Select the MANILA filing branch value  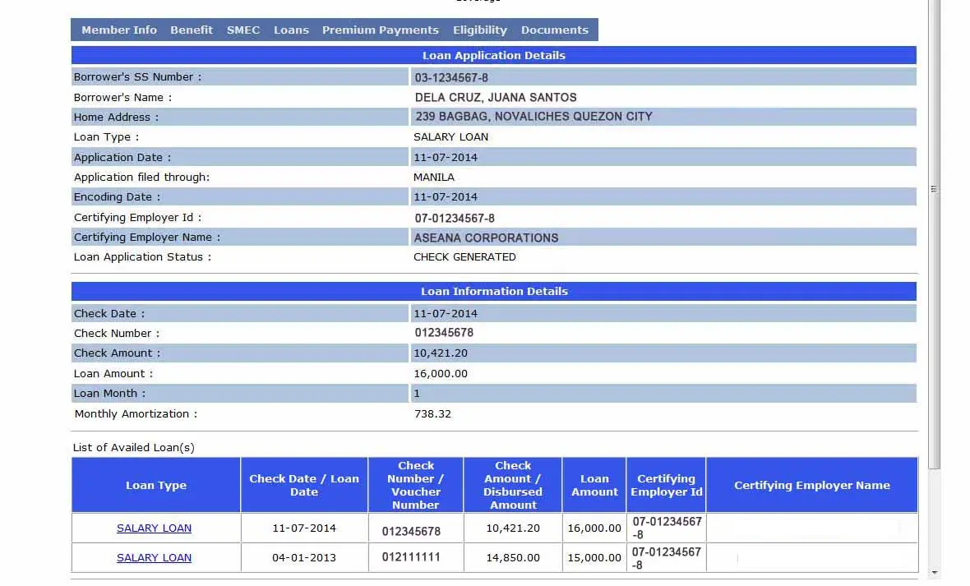pos(434,177)
